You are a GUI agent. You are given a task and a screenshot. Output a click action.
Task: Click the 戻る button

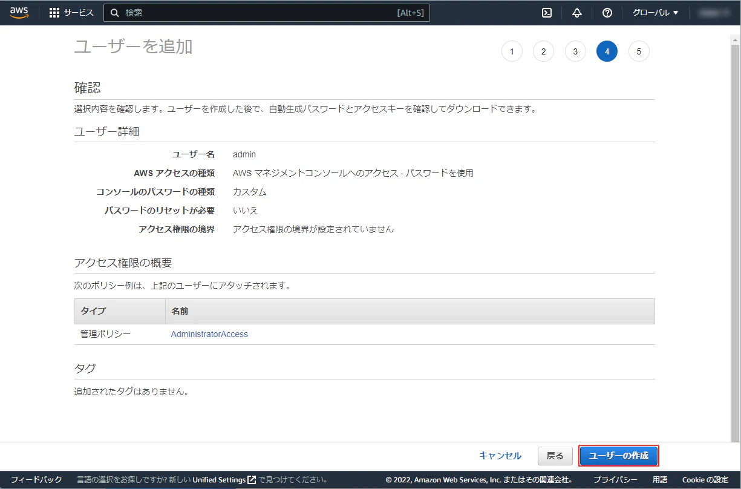click(x=555, y=456)
